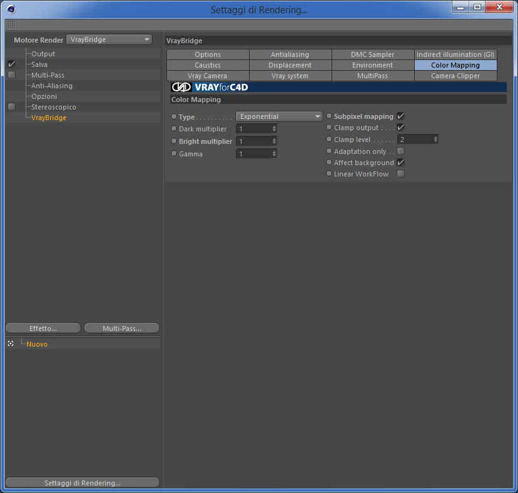518x493 pixels.
Task: Click the target icon beside Nuovo preset
Action: 11,343
